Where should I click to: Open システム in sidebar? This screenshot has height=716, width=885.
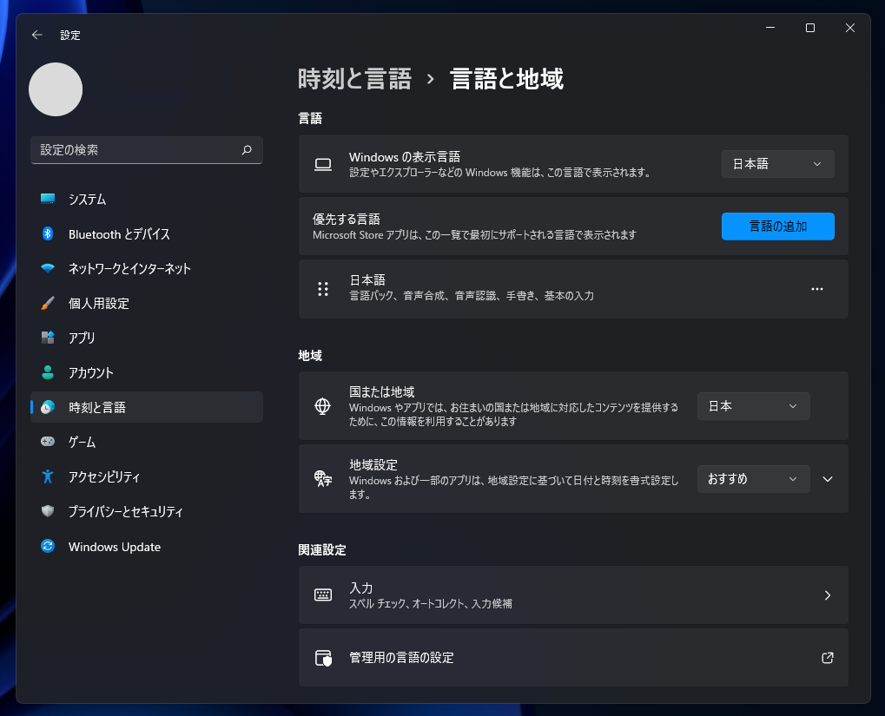[x=146, y=199]
